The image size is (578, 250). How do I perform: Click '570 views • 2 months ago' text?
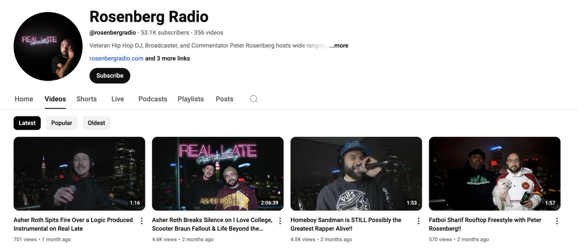pyautogui.click(x=459, y=239)
